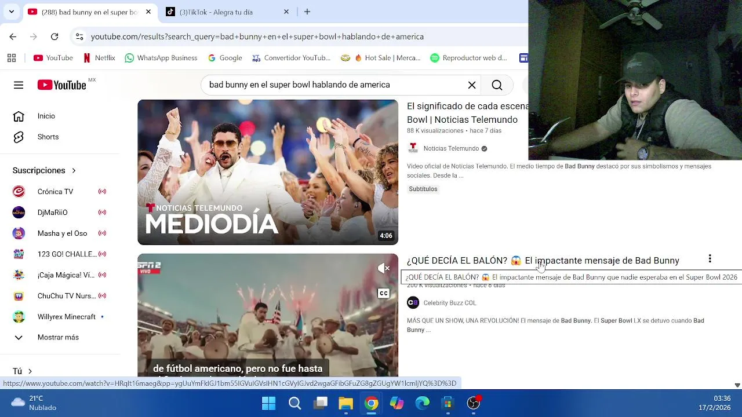Open File Explorer from the taskbar
742x417 pixels.
coord(346,403)
